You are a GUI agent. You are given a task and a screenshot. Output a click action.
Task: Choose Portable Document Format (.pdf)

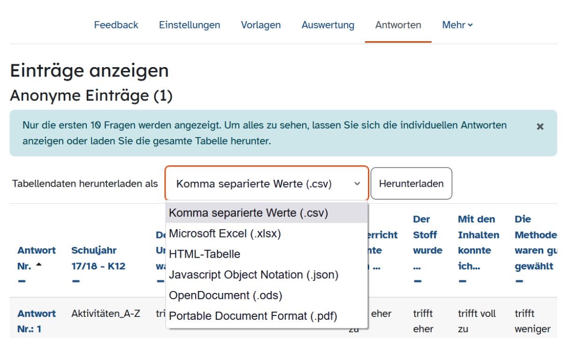tap(253, 316)
